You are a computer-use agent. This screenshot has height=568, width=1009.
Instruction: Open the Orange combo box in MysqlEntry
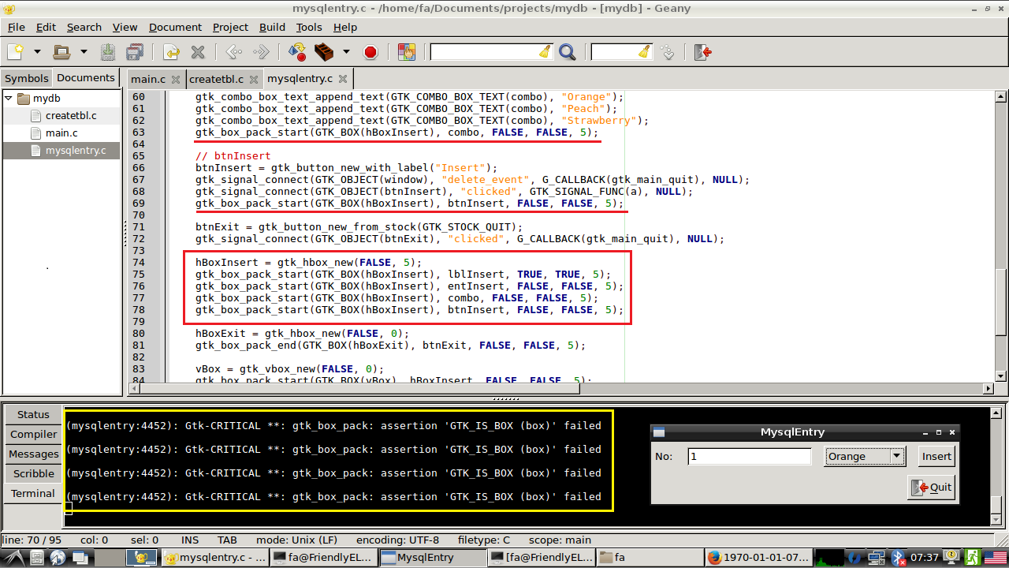coord(865,456)
